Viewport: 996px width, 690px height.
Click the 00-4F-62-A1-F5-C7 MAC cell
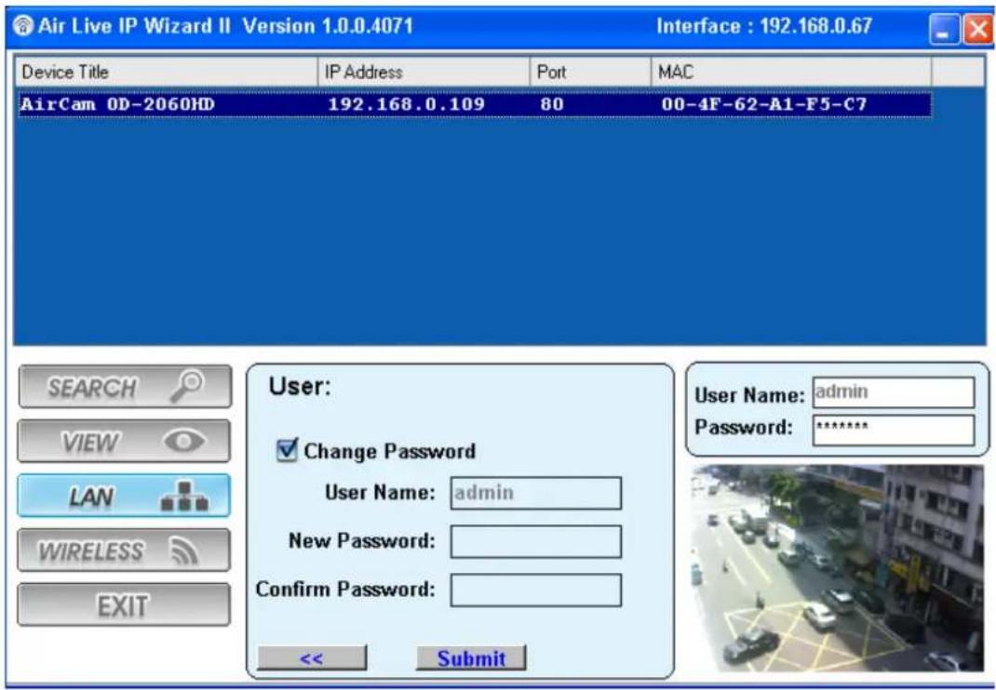pyautogui.click(x=764, y=104)
